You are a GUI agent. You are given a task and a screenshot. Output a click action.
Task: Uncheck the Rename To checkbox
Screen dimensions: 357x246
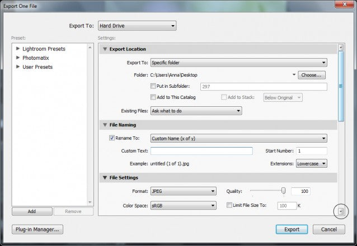112,138
